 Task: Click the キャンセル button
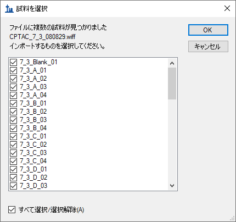point(208,46)
